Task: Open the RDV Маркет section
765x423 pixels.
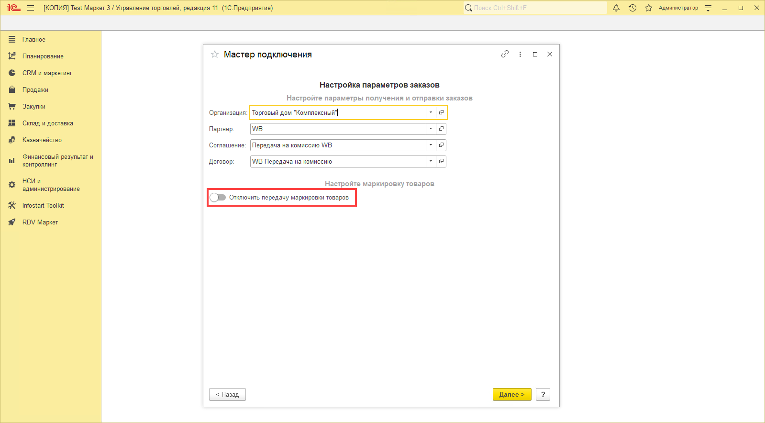Action: 51,222
